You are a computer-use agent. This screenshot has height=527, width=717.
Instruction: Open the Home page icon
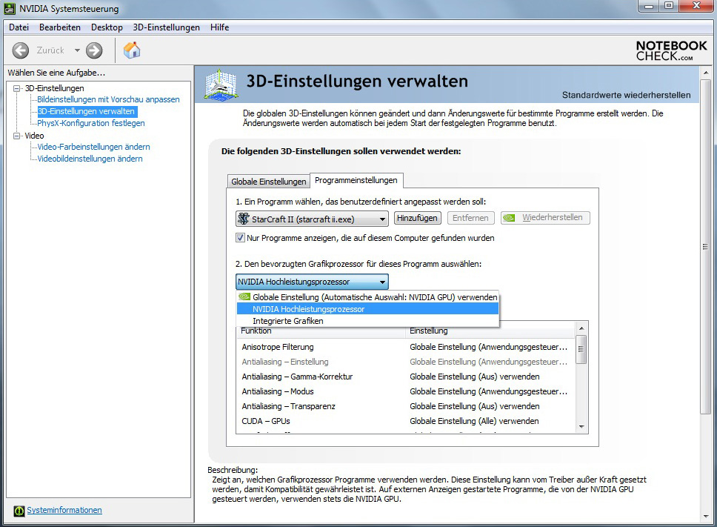(132, 50)
